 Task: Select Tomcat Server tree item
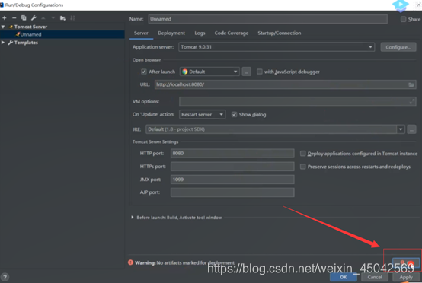pos(30,27)
